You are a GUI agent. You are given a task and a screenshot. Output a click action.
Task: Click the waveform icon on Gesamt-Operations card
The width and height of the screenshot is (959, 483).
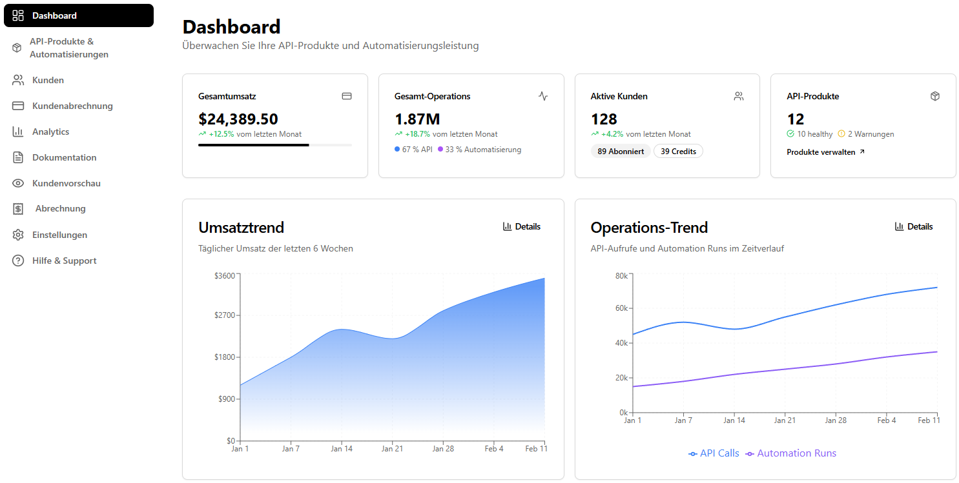point(543,95)
